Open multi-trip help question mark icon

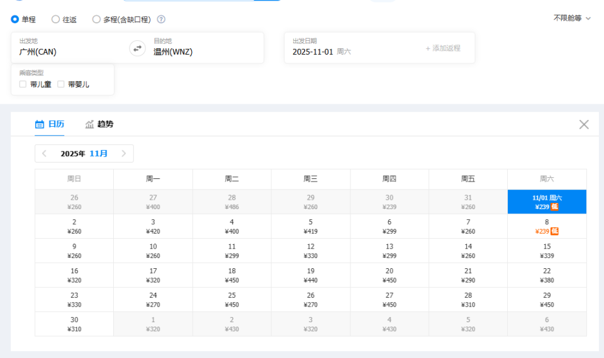coord(161,19)
